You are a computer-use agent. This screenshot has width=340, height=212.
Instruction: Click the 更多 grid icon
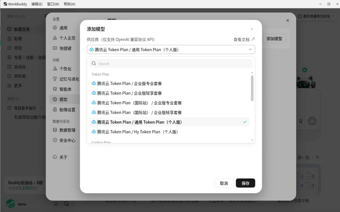point(9,86)
